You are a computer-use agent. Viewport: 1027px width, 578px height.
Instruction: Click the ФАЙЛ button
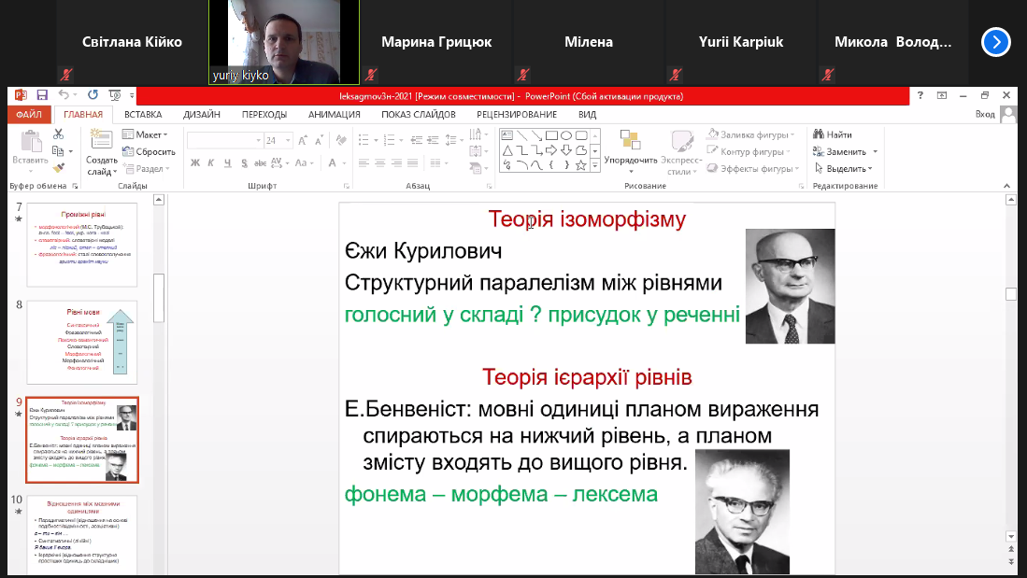point(29,114)
